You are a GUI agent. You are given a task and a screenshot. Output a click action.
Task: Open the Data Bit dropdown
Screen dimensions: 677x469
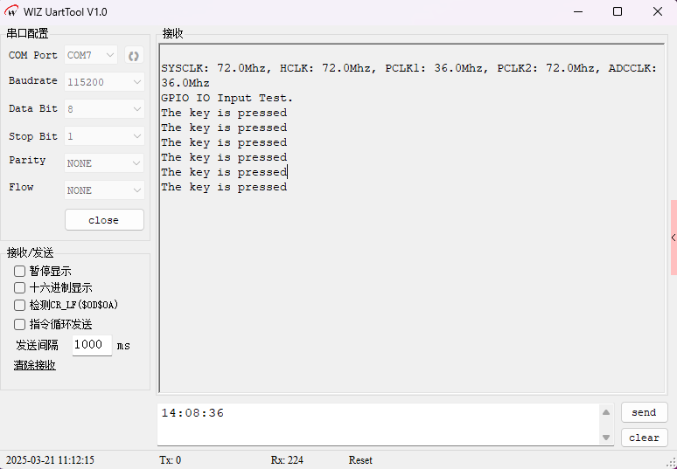104,109
